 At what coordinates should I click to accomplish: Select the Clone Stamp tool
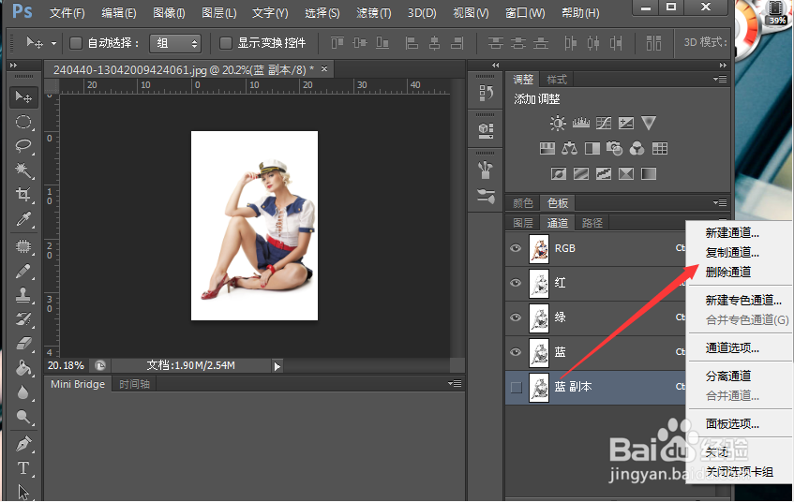[22, 295]
